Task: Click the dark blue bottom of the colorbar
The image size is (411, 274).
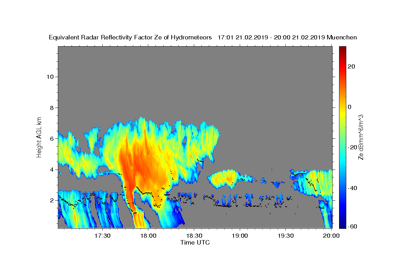Action: click(342, 224)
